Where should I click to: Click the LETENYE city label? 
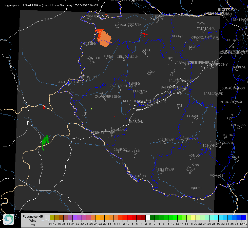tap(98, 133)
